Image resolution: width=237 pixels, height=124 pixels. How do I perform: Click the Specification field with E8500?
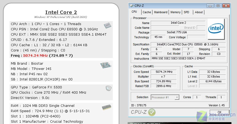188,44
